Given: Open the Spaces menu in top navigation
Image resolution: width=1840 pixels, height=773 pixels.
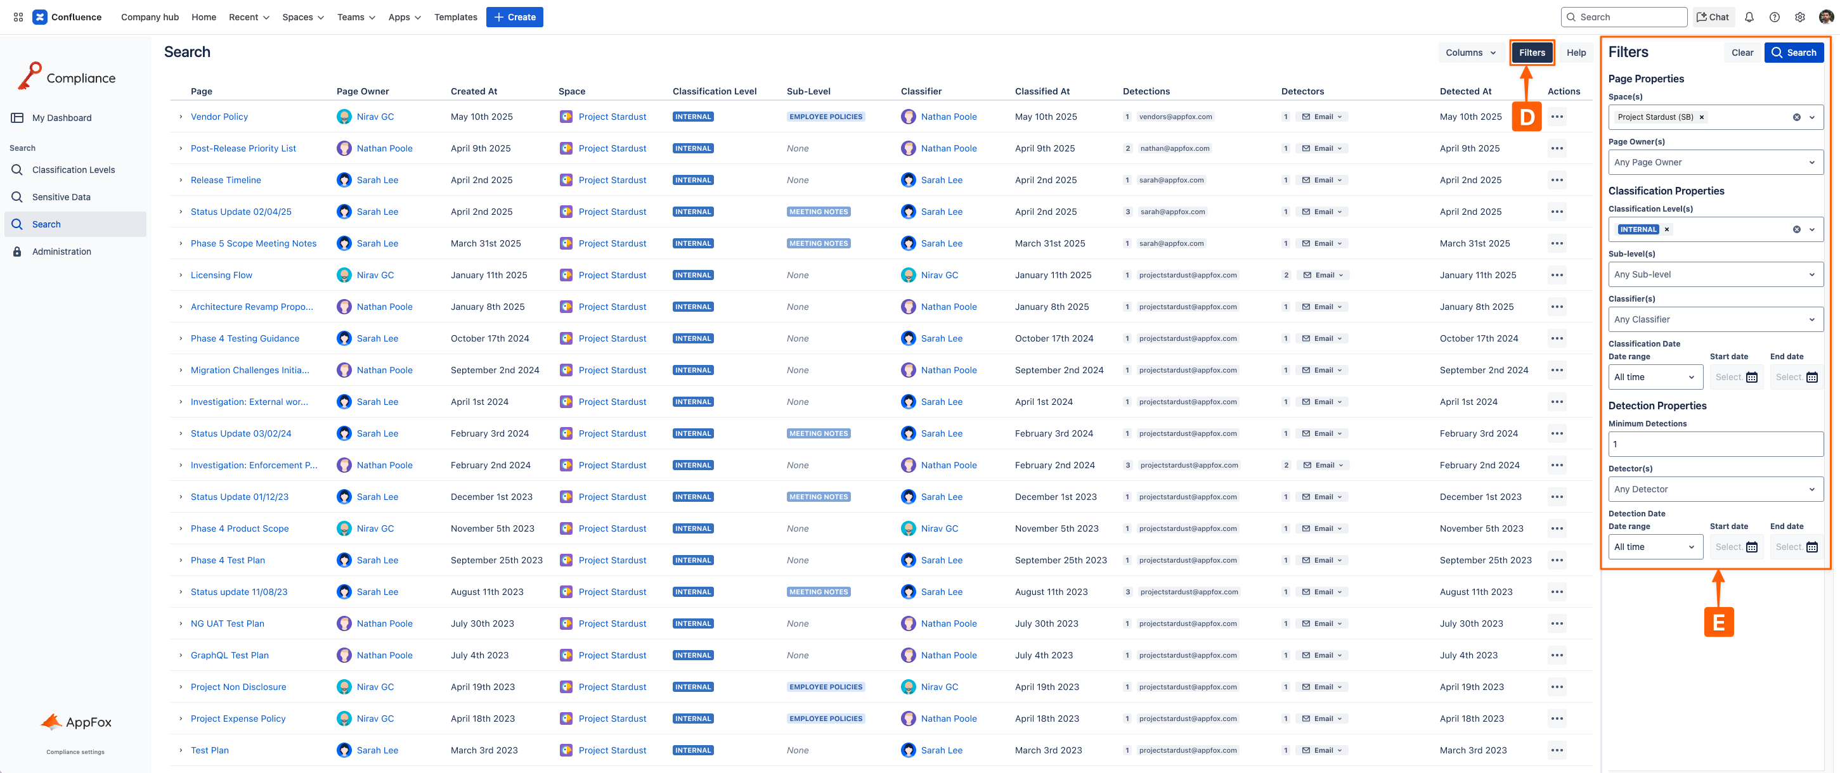Looking at the screenshot, I should pos(302,17).
